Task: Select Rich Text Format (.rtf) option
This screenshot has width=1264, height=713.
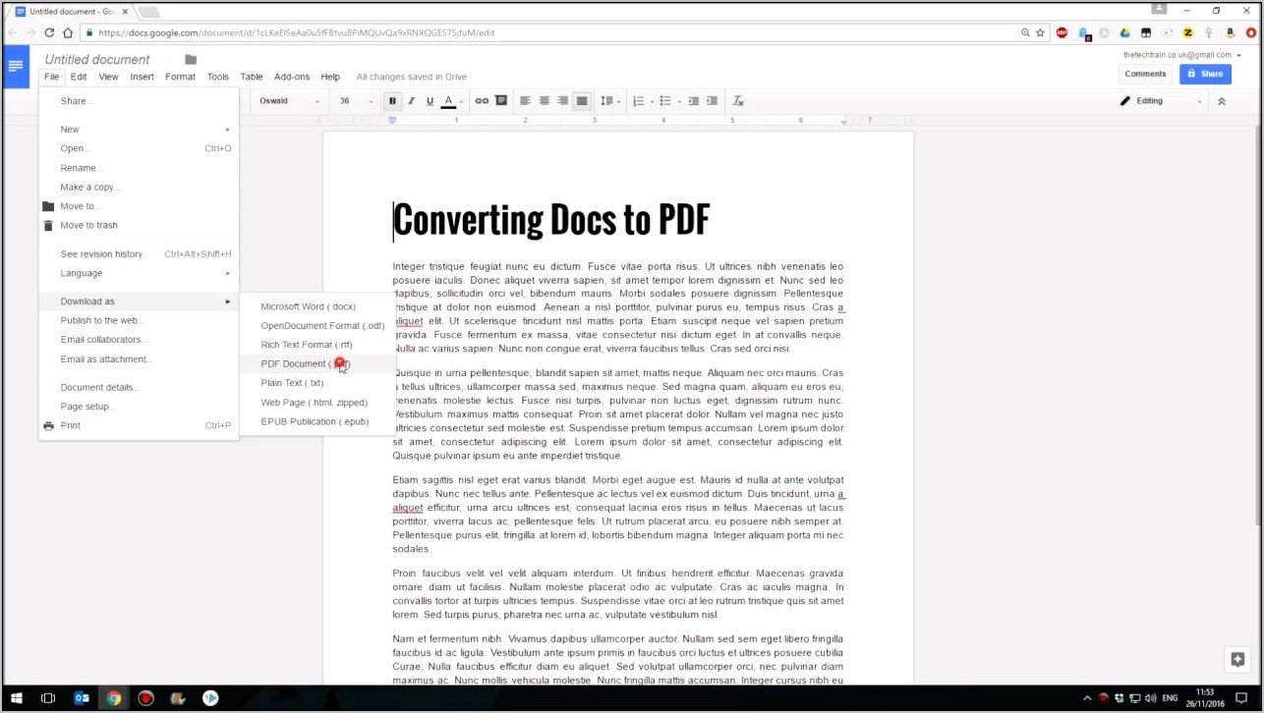Action: coord(316,345)
